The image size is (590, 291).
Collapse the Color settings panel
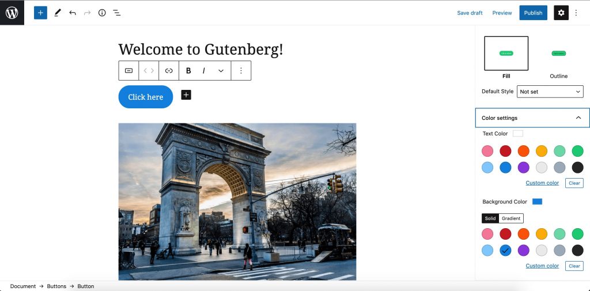[x=532, y=118]
